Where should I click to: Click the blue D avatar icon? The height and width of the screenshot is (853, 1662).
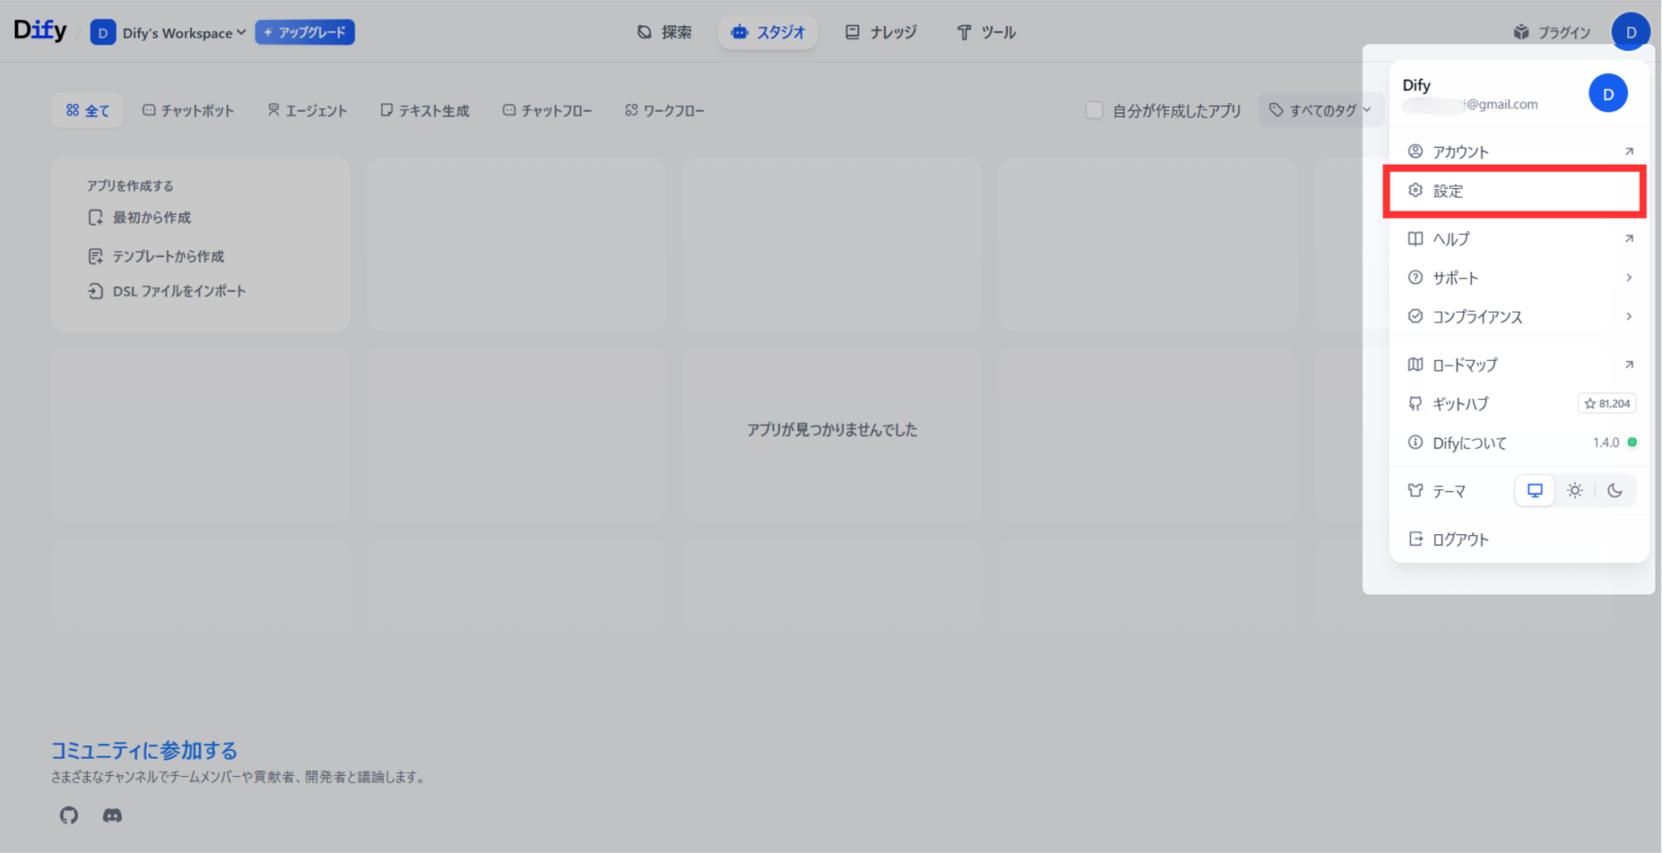tap(1630, 32)
